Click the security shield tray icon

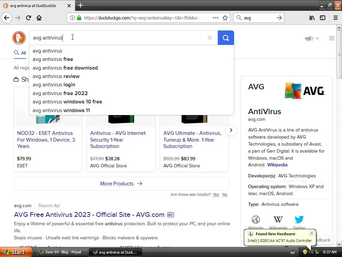[x=305, y=252]
